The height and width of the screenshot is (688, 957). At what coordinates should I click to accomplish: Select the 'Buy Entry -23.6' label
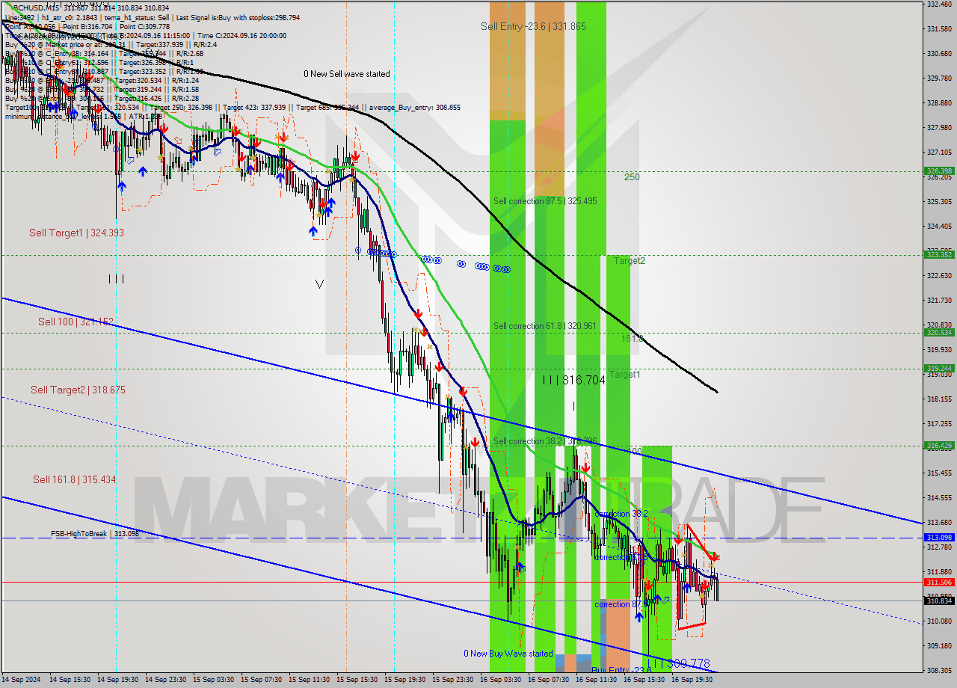(621, 671)
